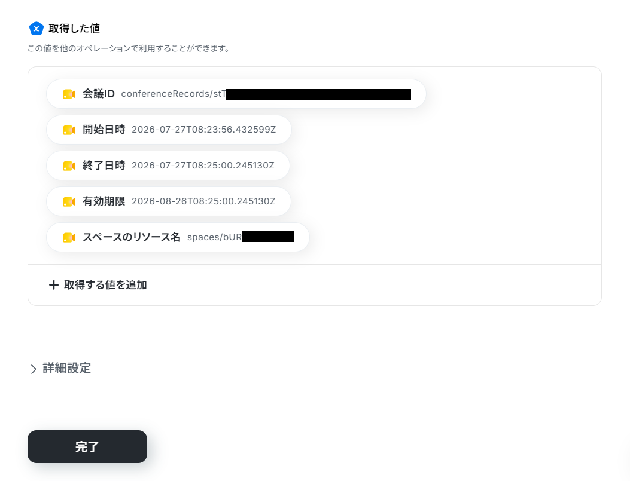Select the 終了日時 value chip
Viewport: 630px width, 481px height.
click(168, 166)
